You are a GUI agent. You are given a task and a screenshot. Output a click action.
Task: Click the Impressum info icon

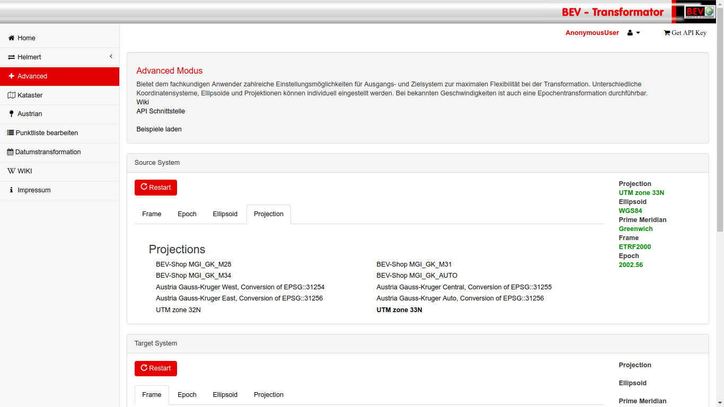tap(11, 190)
